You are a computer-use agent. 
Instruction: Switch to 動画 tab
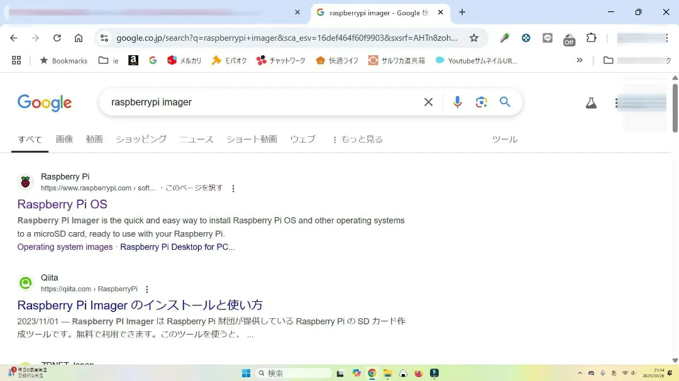pyautogui.click(x=94, y=139)
